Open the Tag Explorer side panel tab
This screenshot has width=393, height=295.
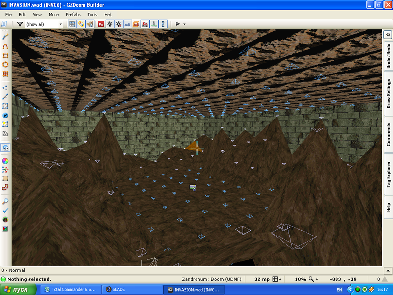(388, 175)
